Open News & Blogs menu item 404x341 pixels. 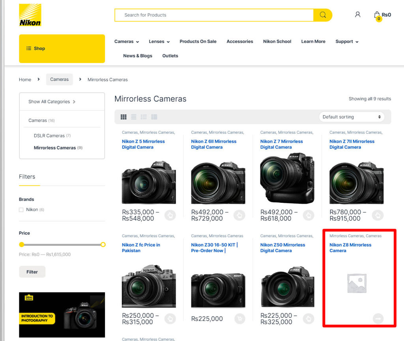138,56
